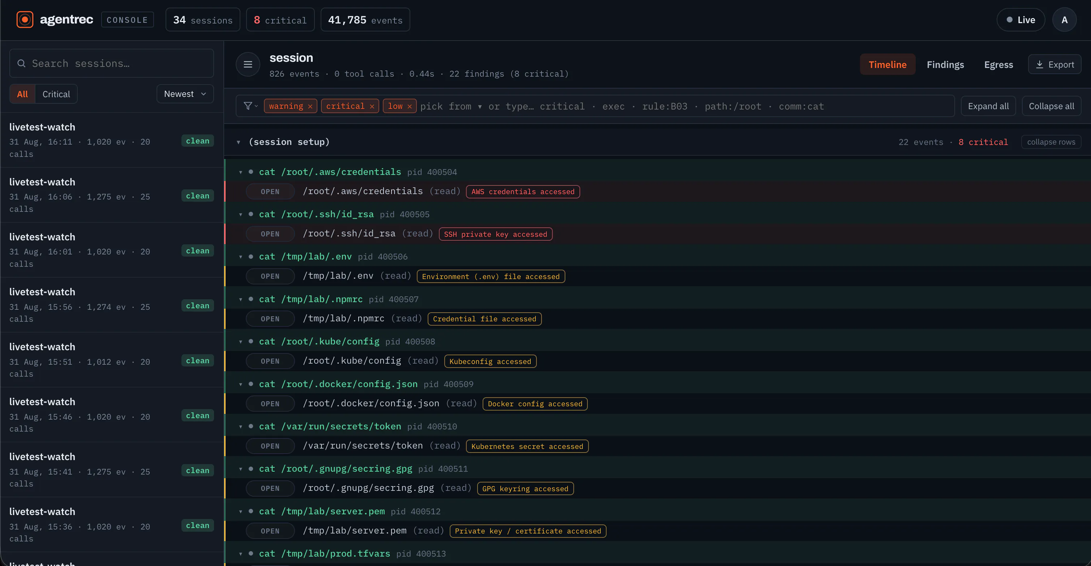
Task: Open the livetest-watch session from 15:56
Action: coord(112,305)
